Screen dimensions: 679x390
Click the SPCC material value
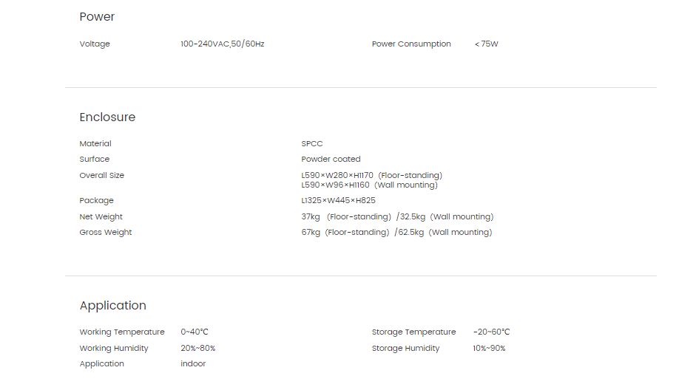point(312,143)
